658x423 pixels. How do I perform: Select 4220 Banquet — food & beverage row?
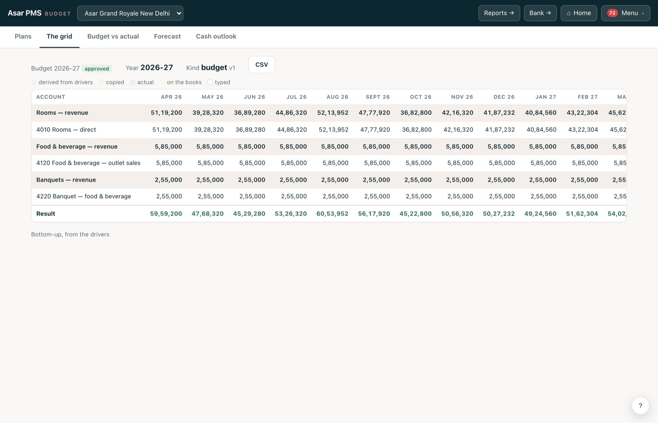point(329,196)
